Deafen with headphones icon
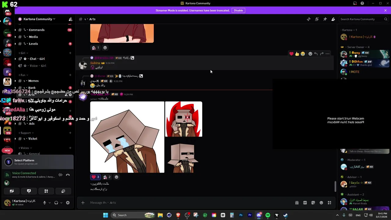This screenshot has height=220, width=391. tap(56, 203)
